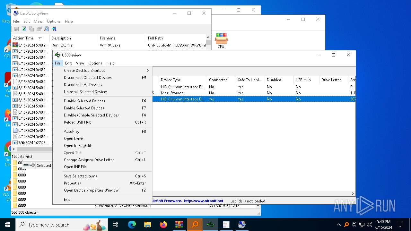
Task: Open USBDeview Edit menu
Action: pos(68,63)
